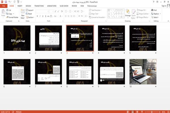The image size is (170, 113).
Task: Select Format Painter brush
Action: (12, 17)
